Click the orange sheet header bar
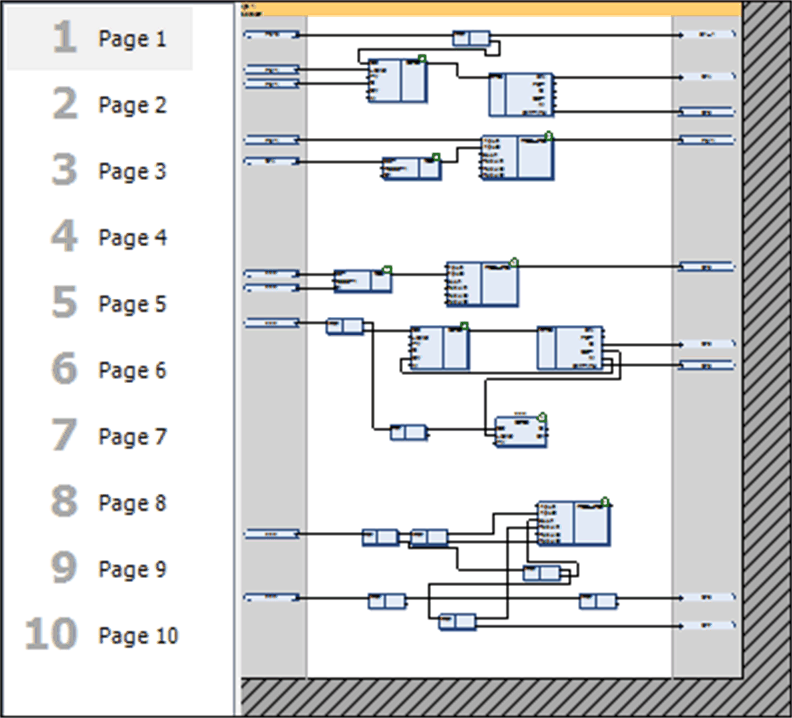The image size is (792, 718). click(x=491, y=9)
